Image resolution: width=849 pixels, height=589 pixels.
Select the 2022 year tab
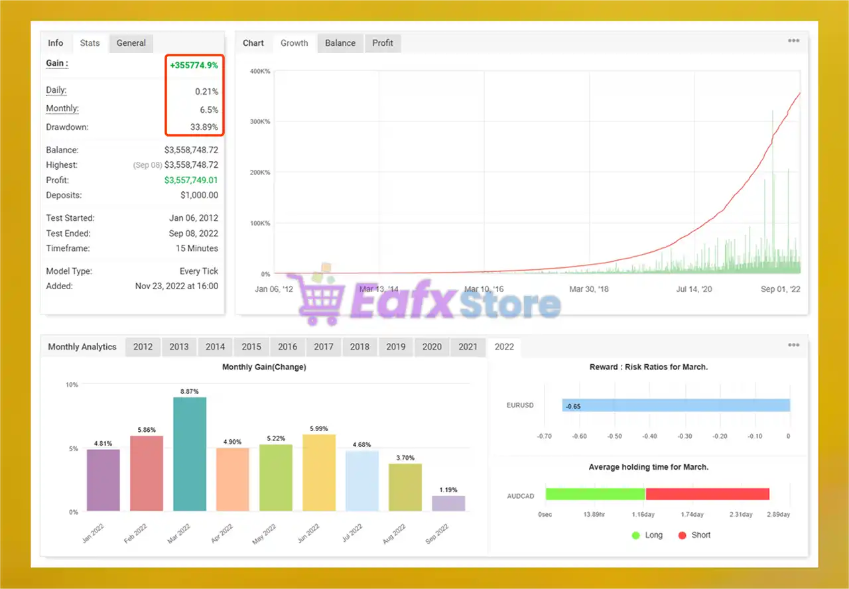[504, 347]
